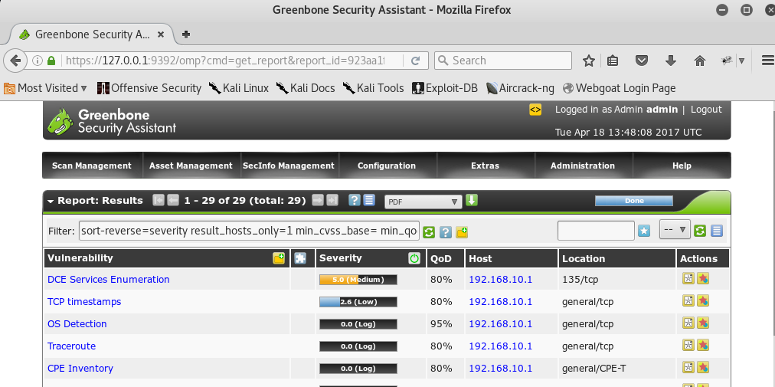Add override for Traceroute result

(703, 345)
